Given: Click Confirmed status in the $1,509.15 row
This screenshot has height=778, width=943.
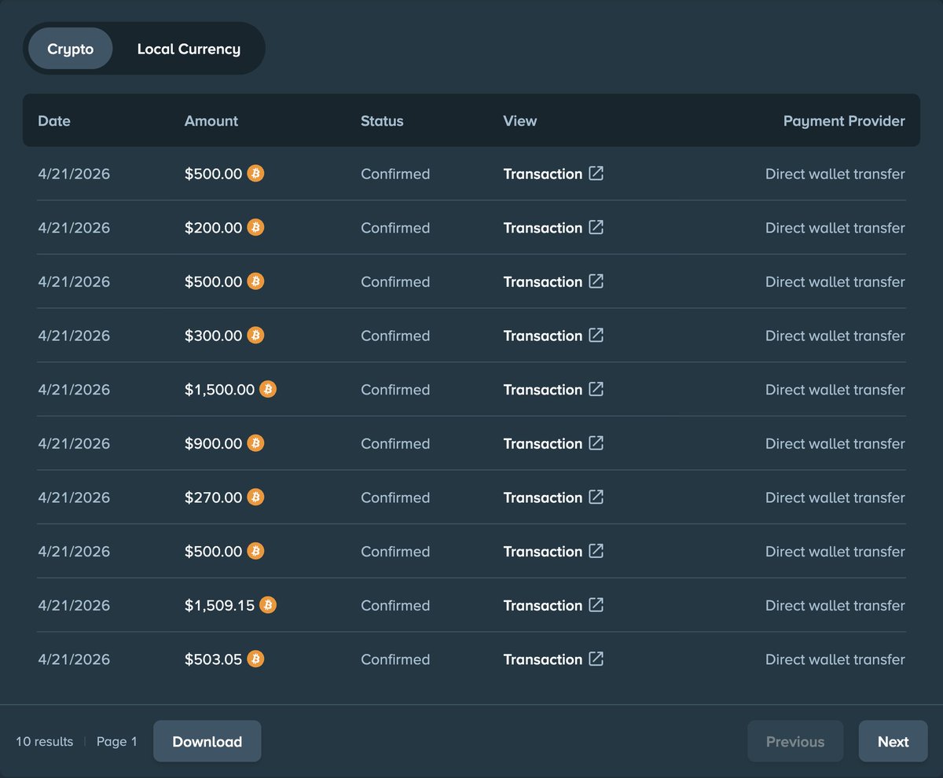Looking at the screenshot, I should pos(395,606).
